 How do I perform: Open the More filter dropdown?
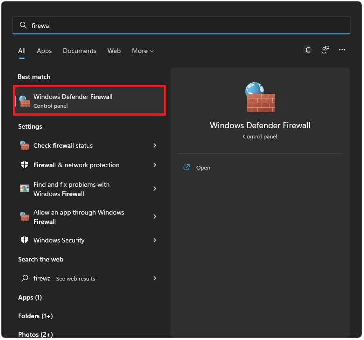pos(142,51)
